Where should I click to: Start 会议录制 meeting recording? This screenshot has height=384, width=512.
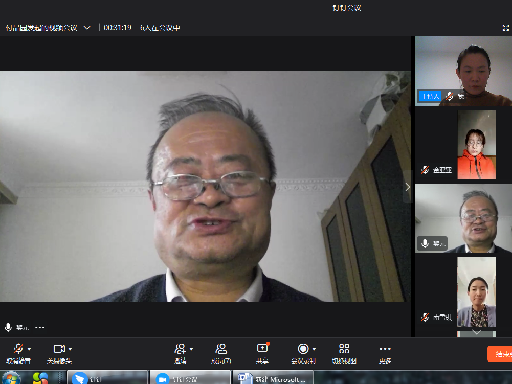click(303, 349)
